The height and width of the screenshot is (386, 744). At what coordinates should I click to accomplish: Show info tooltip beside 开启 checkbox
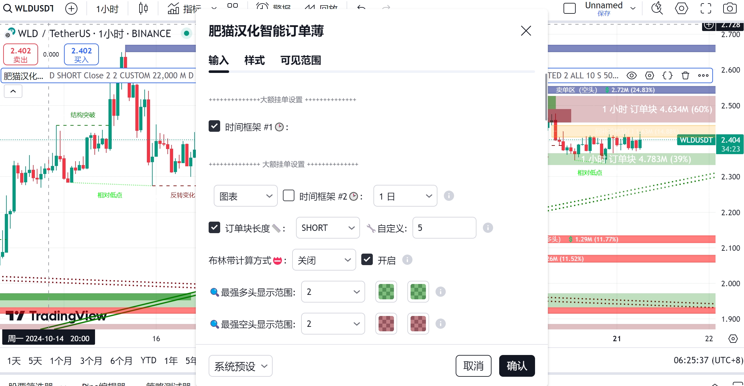[407, 260]
